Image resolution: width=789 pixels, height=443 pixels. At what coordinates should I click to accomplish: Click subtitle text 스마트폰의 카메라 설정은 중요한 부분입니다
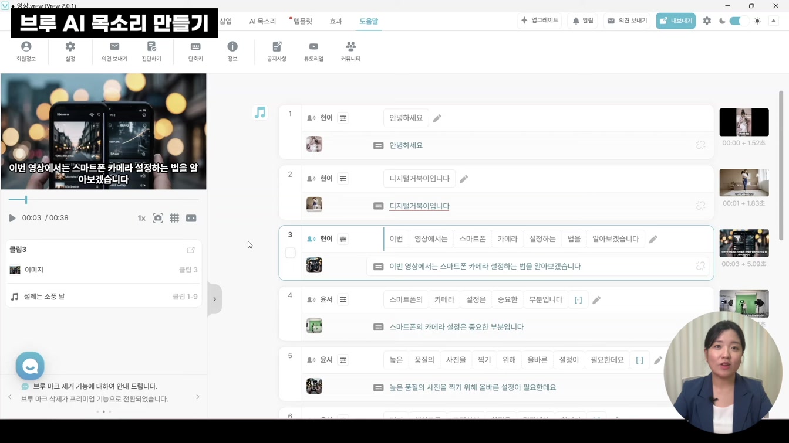(x=457, y=327)
